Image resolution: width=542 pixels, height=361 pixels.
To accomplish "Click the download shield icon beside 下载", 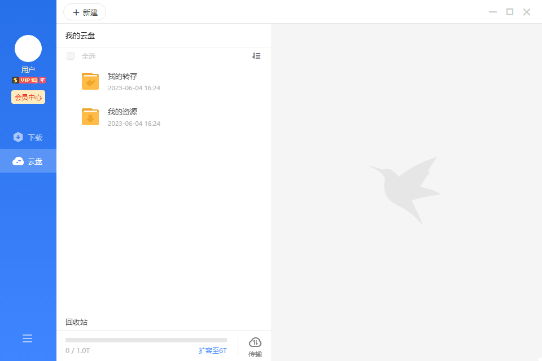I will click(18, 137).
